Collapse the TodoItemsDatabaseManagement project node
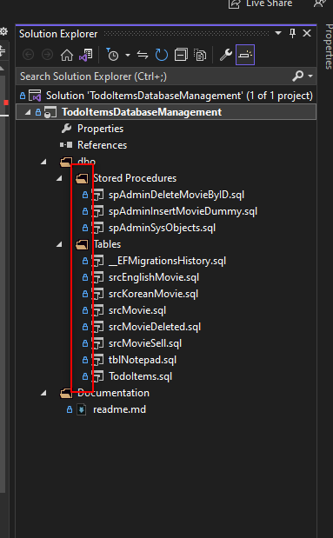Screen dimensions: 333x538 (28, 112)
